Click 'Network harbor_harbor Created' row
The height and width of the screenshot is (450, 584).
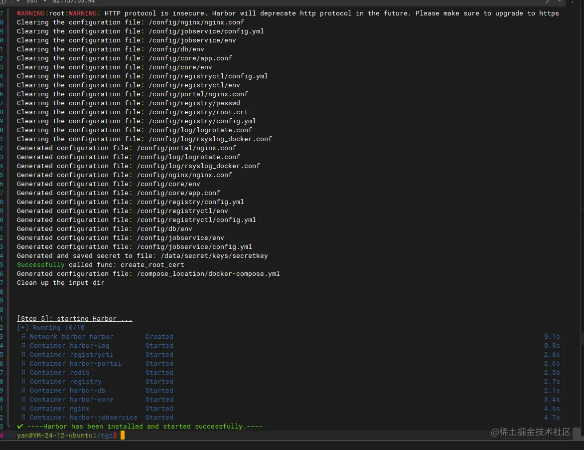(290, 336)
